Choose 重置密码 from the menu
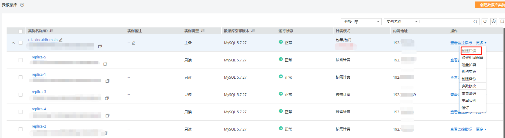Screen dimensions: 505x138 click(x=469, y=94)
